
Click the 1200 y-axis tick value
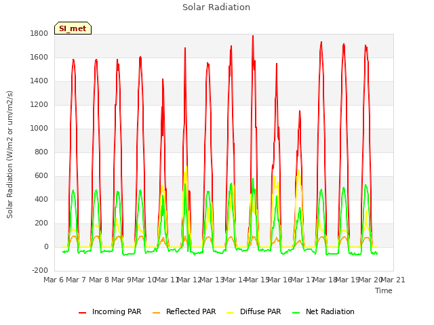(39, 105)
